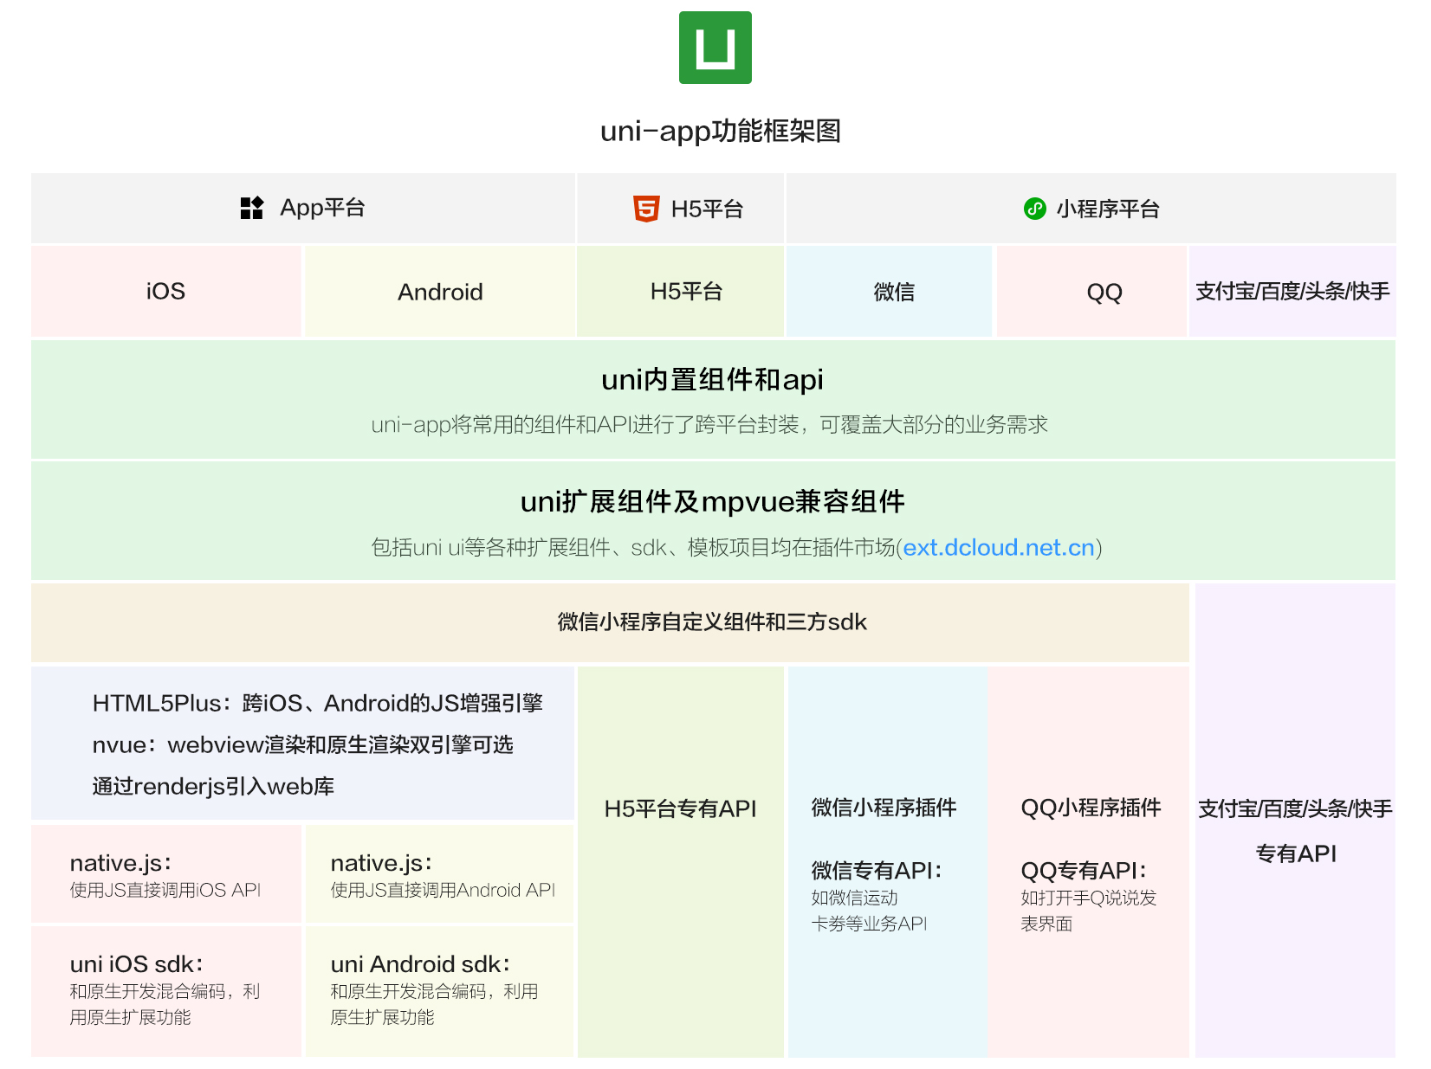Click the uni-app green logo icon
Viewport: 1431px width, 1069px height.
[x=714, y=47]
